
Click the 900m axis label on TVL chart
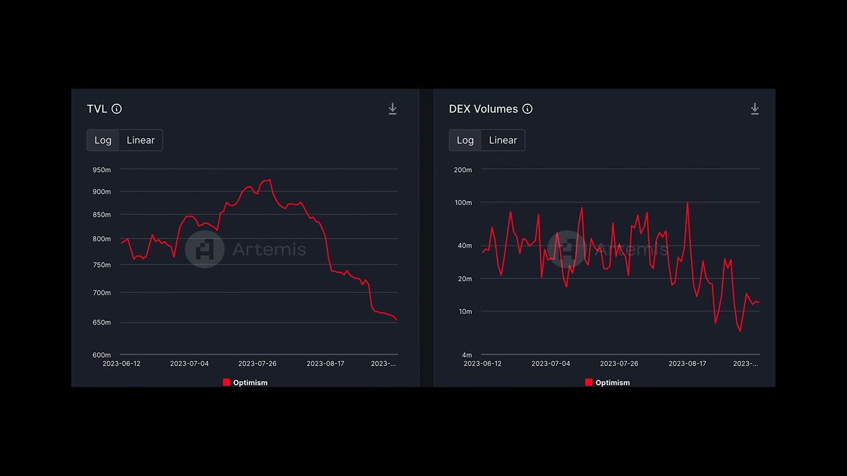click(102, 192)
